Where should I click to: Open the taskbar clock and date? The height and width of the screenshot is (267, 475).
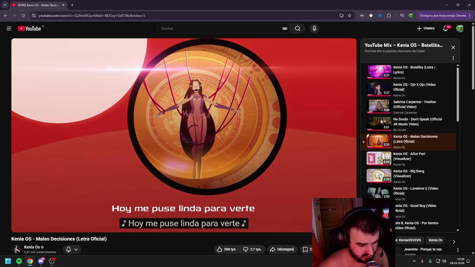[457, 261]
